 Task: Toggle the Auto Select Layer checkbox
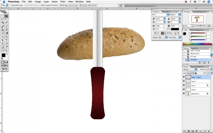pyautogui.click(x=10, y=5)
